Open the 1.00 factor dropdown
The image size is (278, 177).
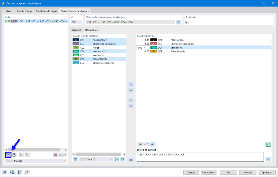tap(144, 144)
